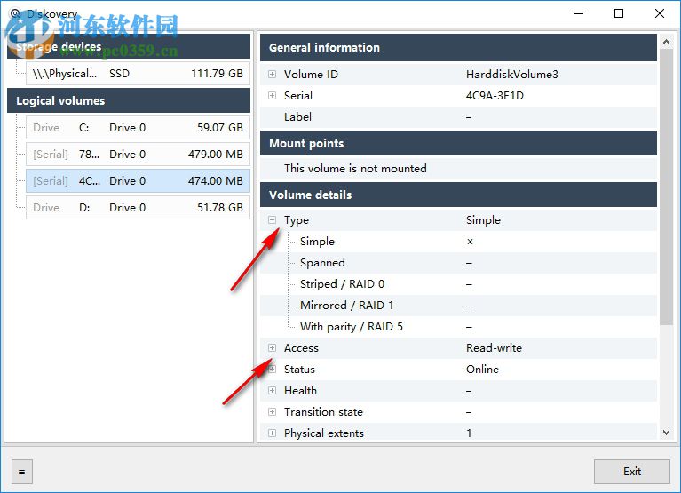Image resolution: width=681 pixels, height=493 pixels.
Task: Click the General information header
Action: pyautogui.click(x=458, y=47)
